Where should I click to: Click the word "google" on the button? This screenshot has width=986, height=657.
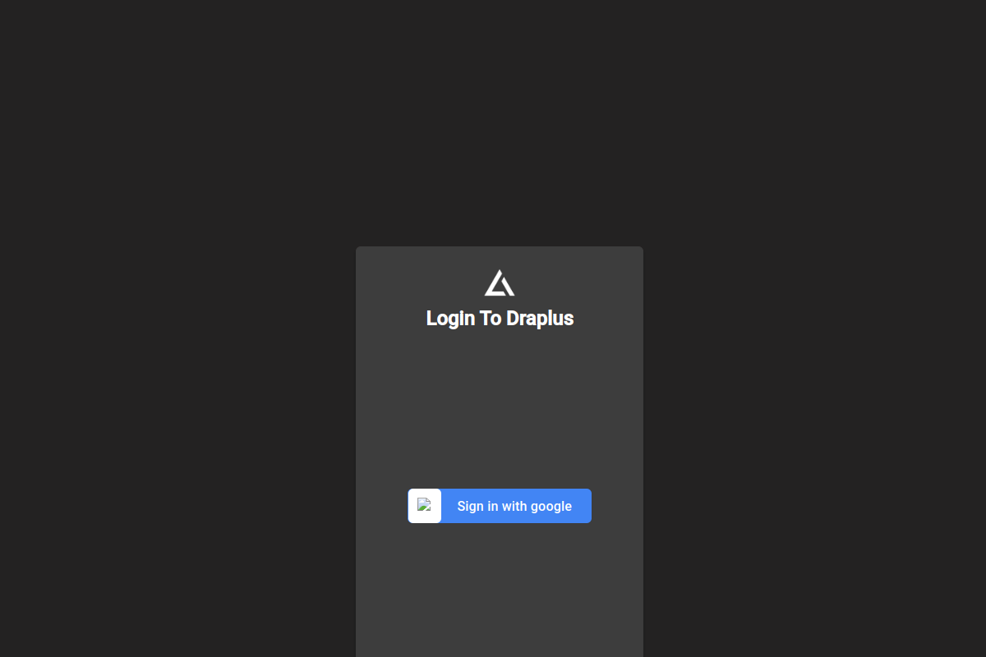tap(551, 506)
